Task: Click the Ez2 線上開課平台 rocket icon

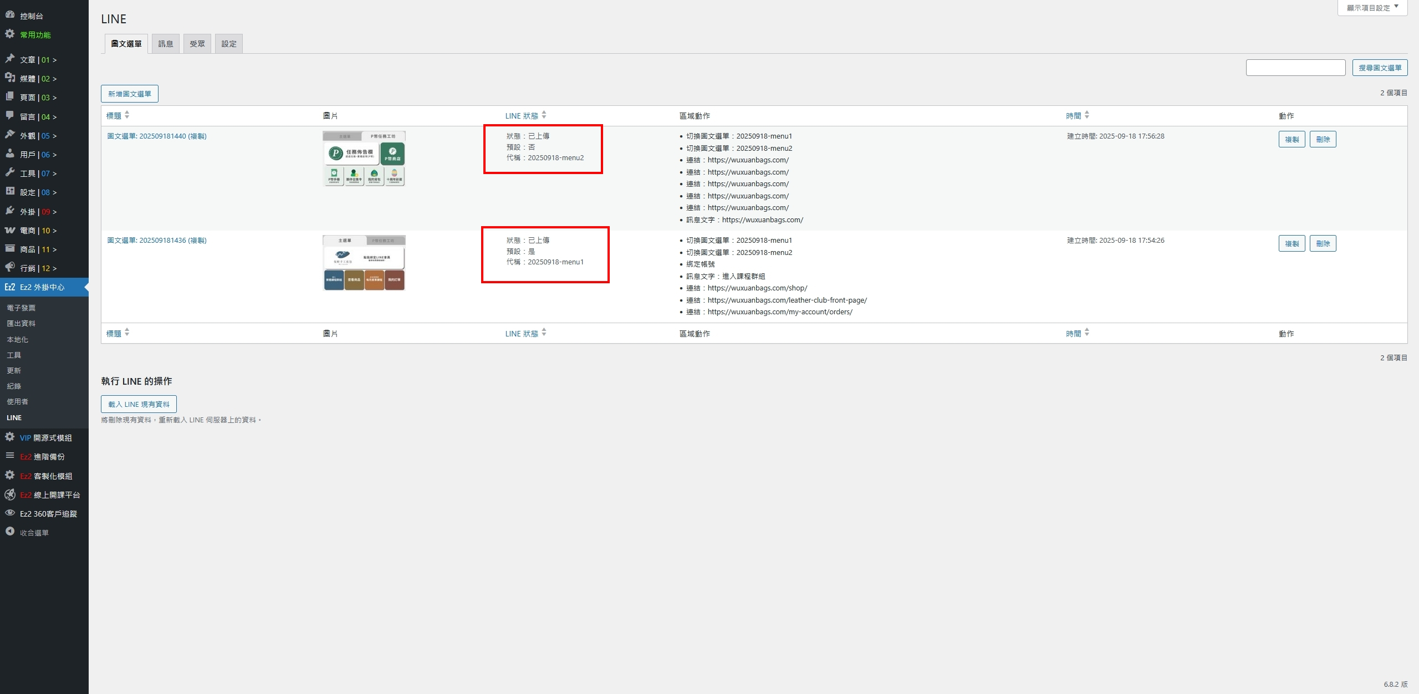Action: [x=9, y=494]
